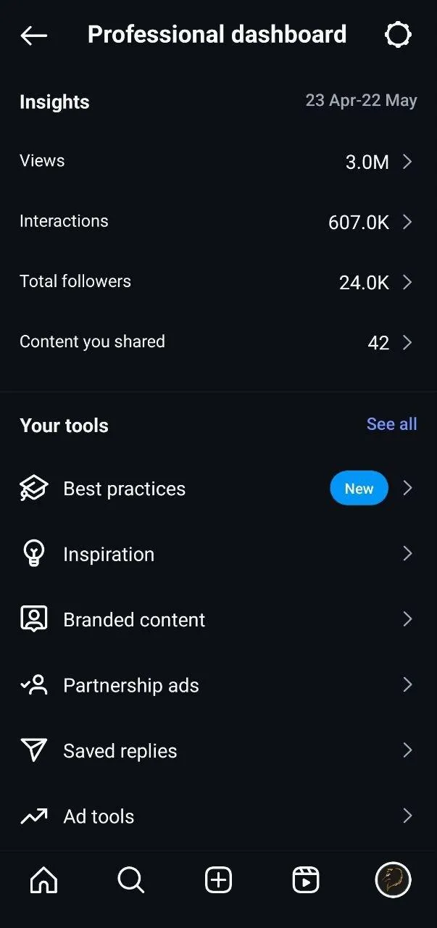The height and width of the screenshot is (928, 437).
Task: Go to Home feed tab
Action: [43, 880]
